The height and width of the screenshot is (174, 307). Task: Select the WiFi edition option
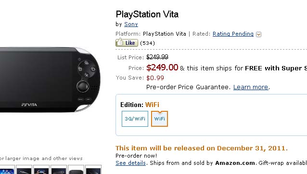tap(159, 119)
